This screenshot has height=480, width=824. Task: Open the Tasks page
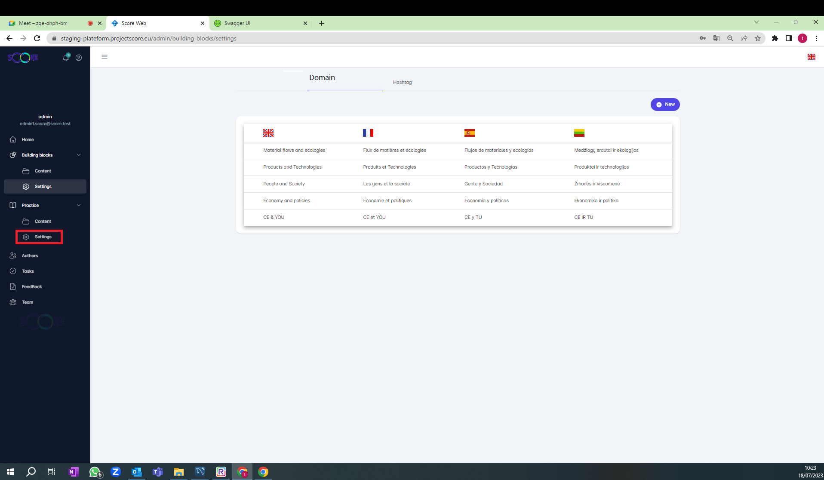pyautogui.click(x=28, y=271)
